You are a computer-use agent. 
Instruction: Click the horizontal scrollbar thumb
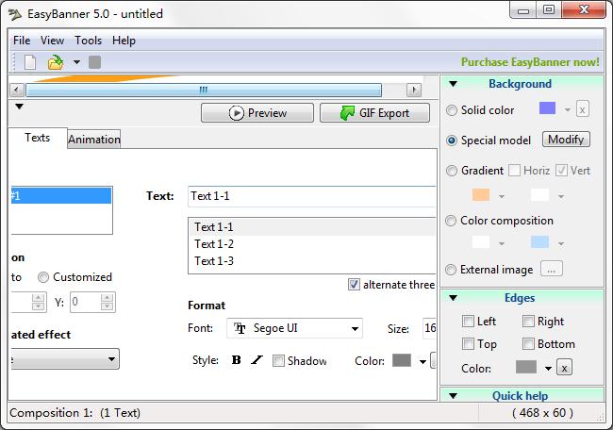pyautogui.click(x=204, y=91)
